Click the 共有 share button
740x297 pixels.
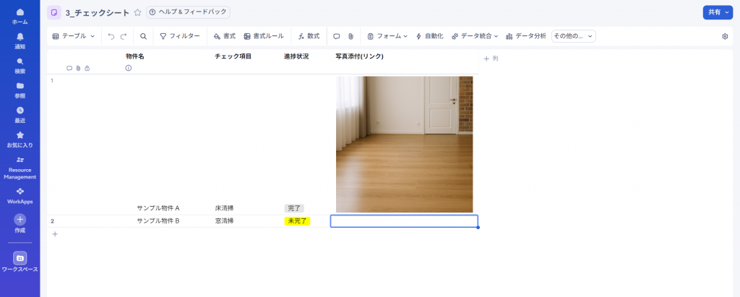[x=717, y=12]
